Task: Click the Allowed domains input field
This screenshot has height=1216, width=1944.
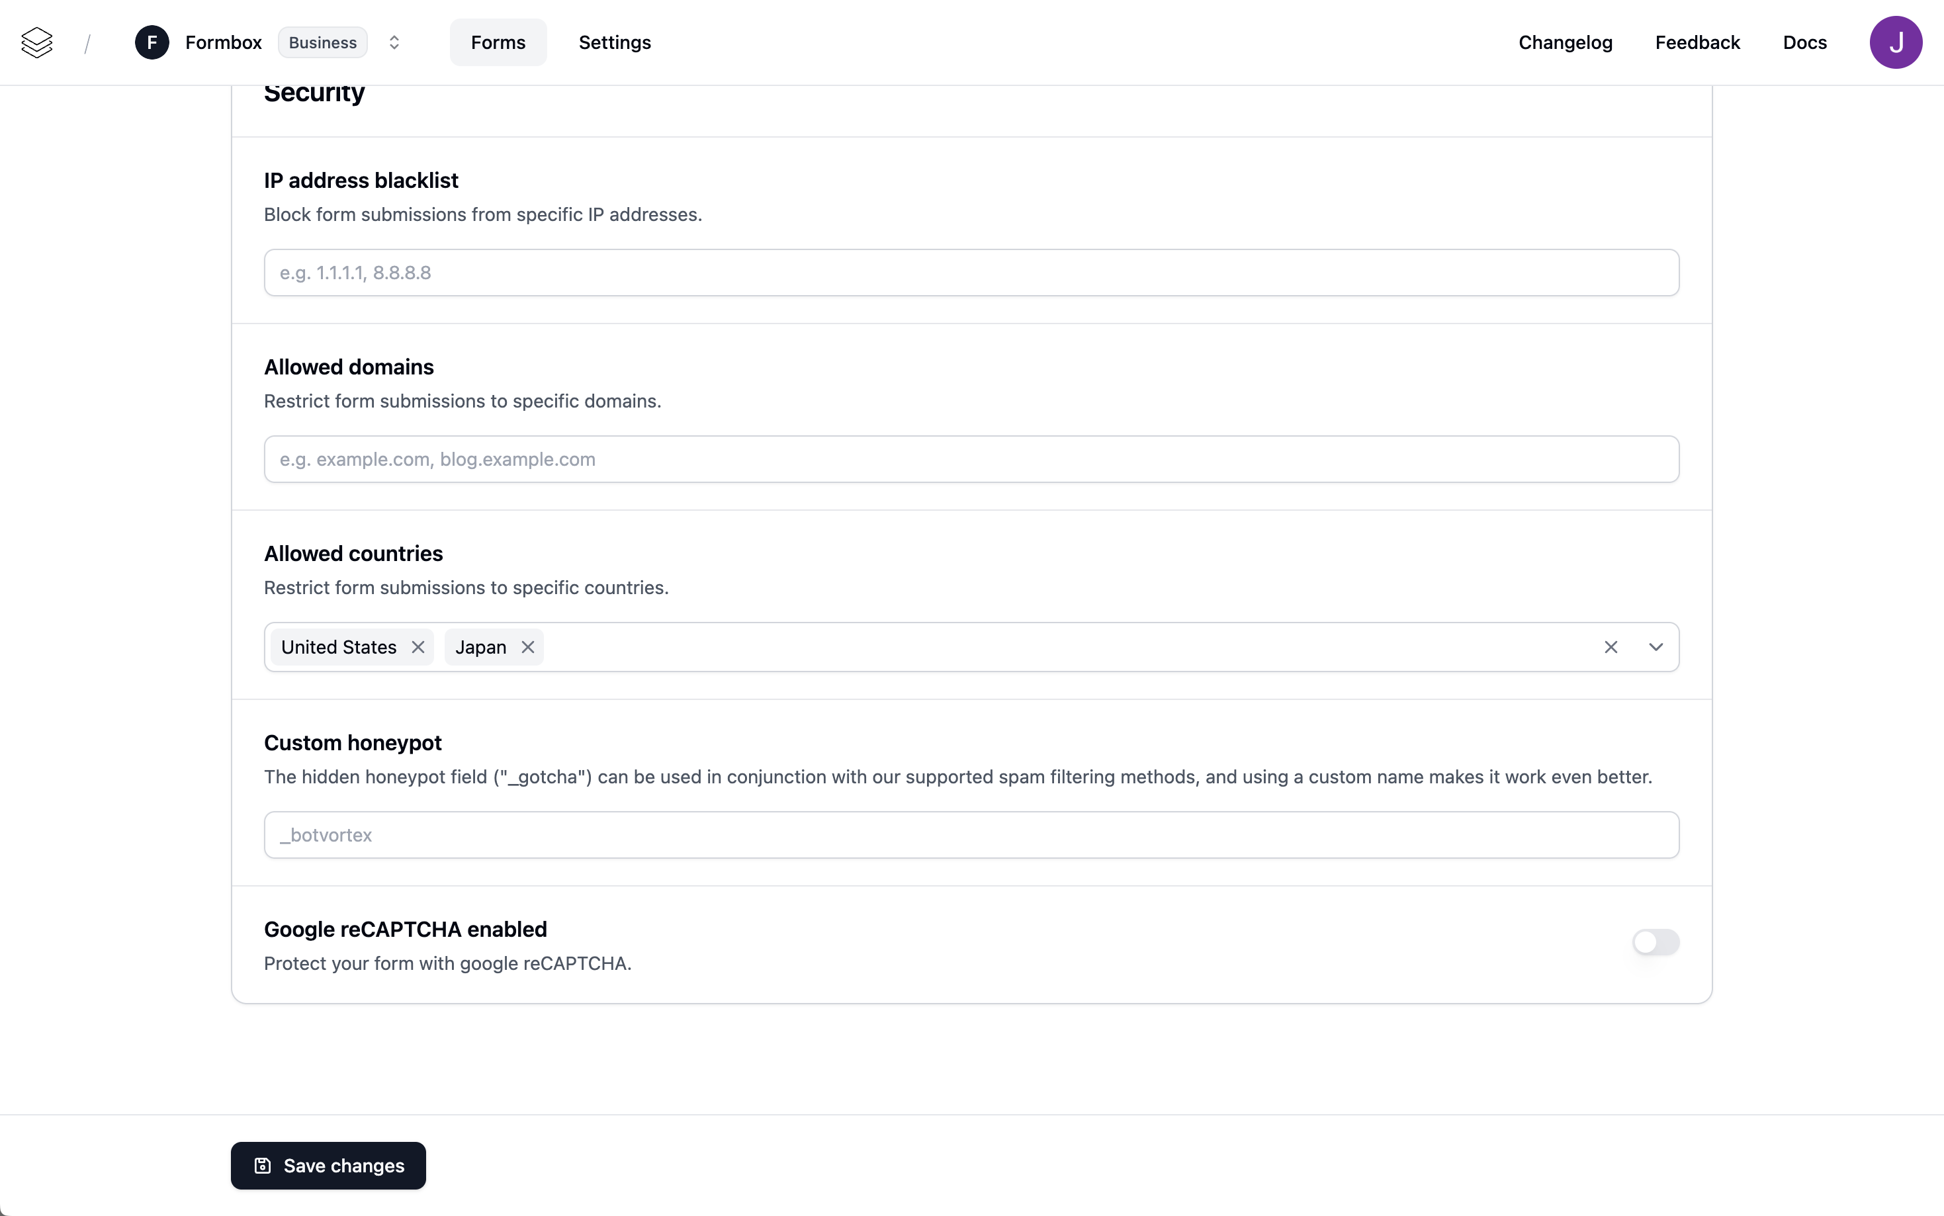Action: (x=971, y=459)
